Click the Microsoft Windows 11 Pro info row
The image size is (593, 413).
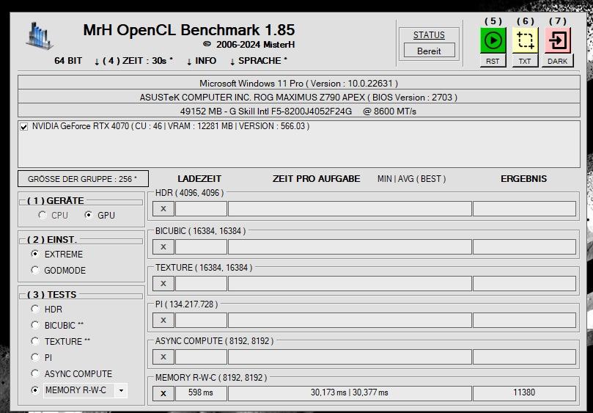click(x=299, y=83)
